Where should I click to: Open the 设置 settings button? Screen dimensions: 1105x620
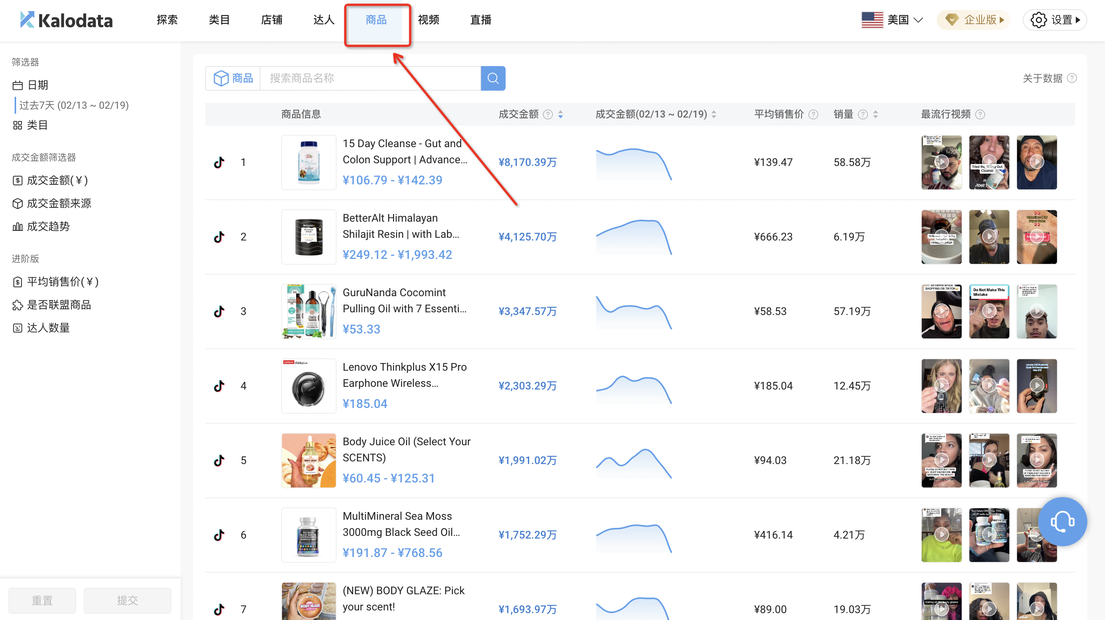pos(1054,20)
